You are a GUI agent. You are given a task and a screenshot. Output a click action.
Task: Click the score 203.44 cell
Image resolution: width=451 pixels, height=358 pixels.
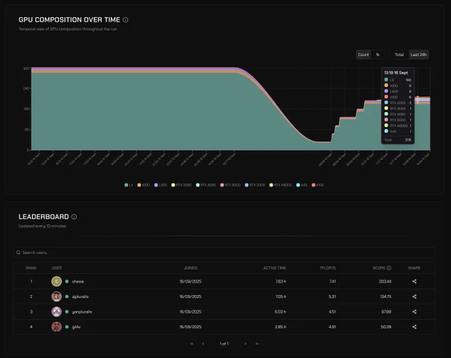[385, 282]
